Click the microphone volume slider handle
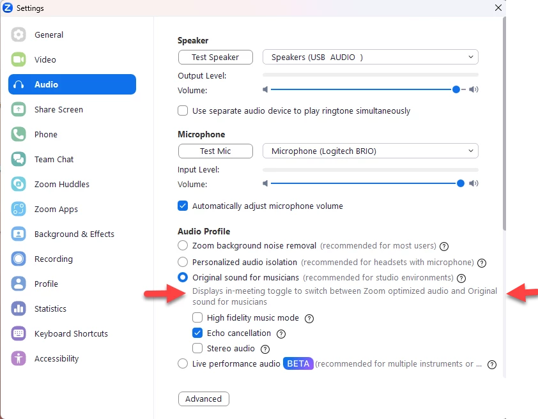 coord(461,183)
